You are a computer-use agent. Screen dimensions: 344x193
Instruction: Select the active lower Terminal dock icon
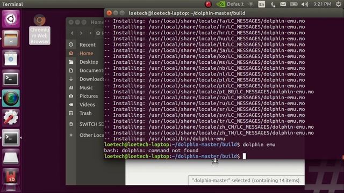pos(11,138)
